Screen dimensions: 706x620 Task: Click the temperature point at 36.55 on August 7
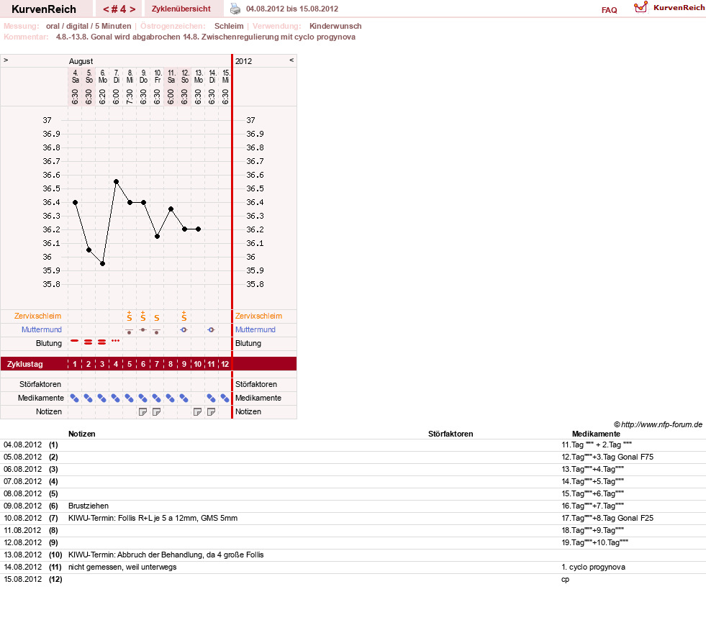(116, 182)
